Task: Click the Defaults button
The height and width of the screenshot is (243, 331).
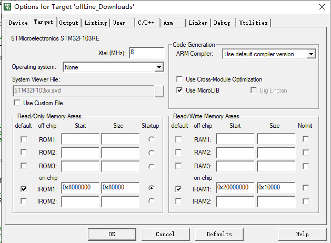Action: (x=219, y=234)
